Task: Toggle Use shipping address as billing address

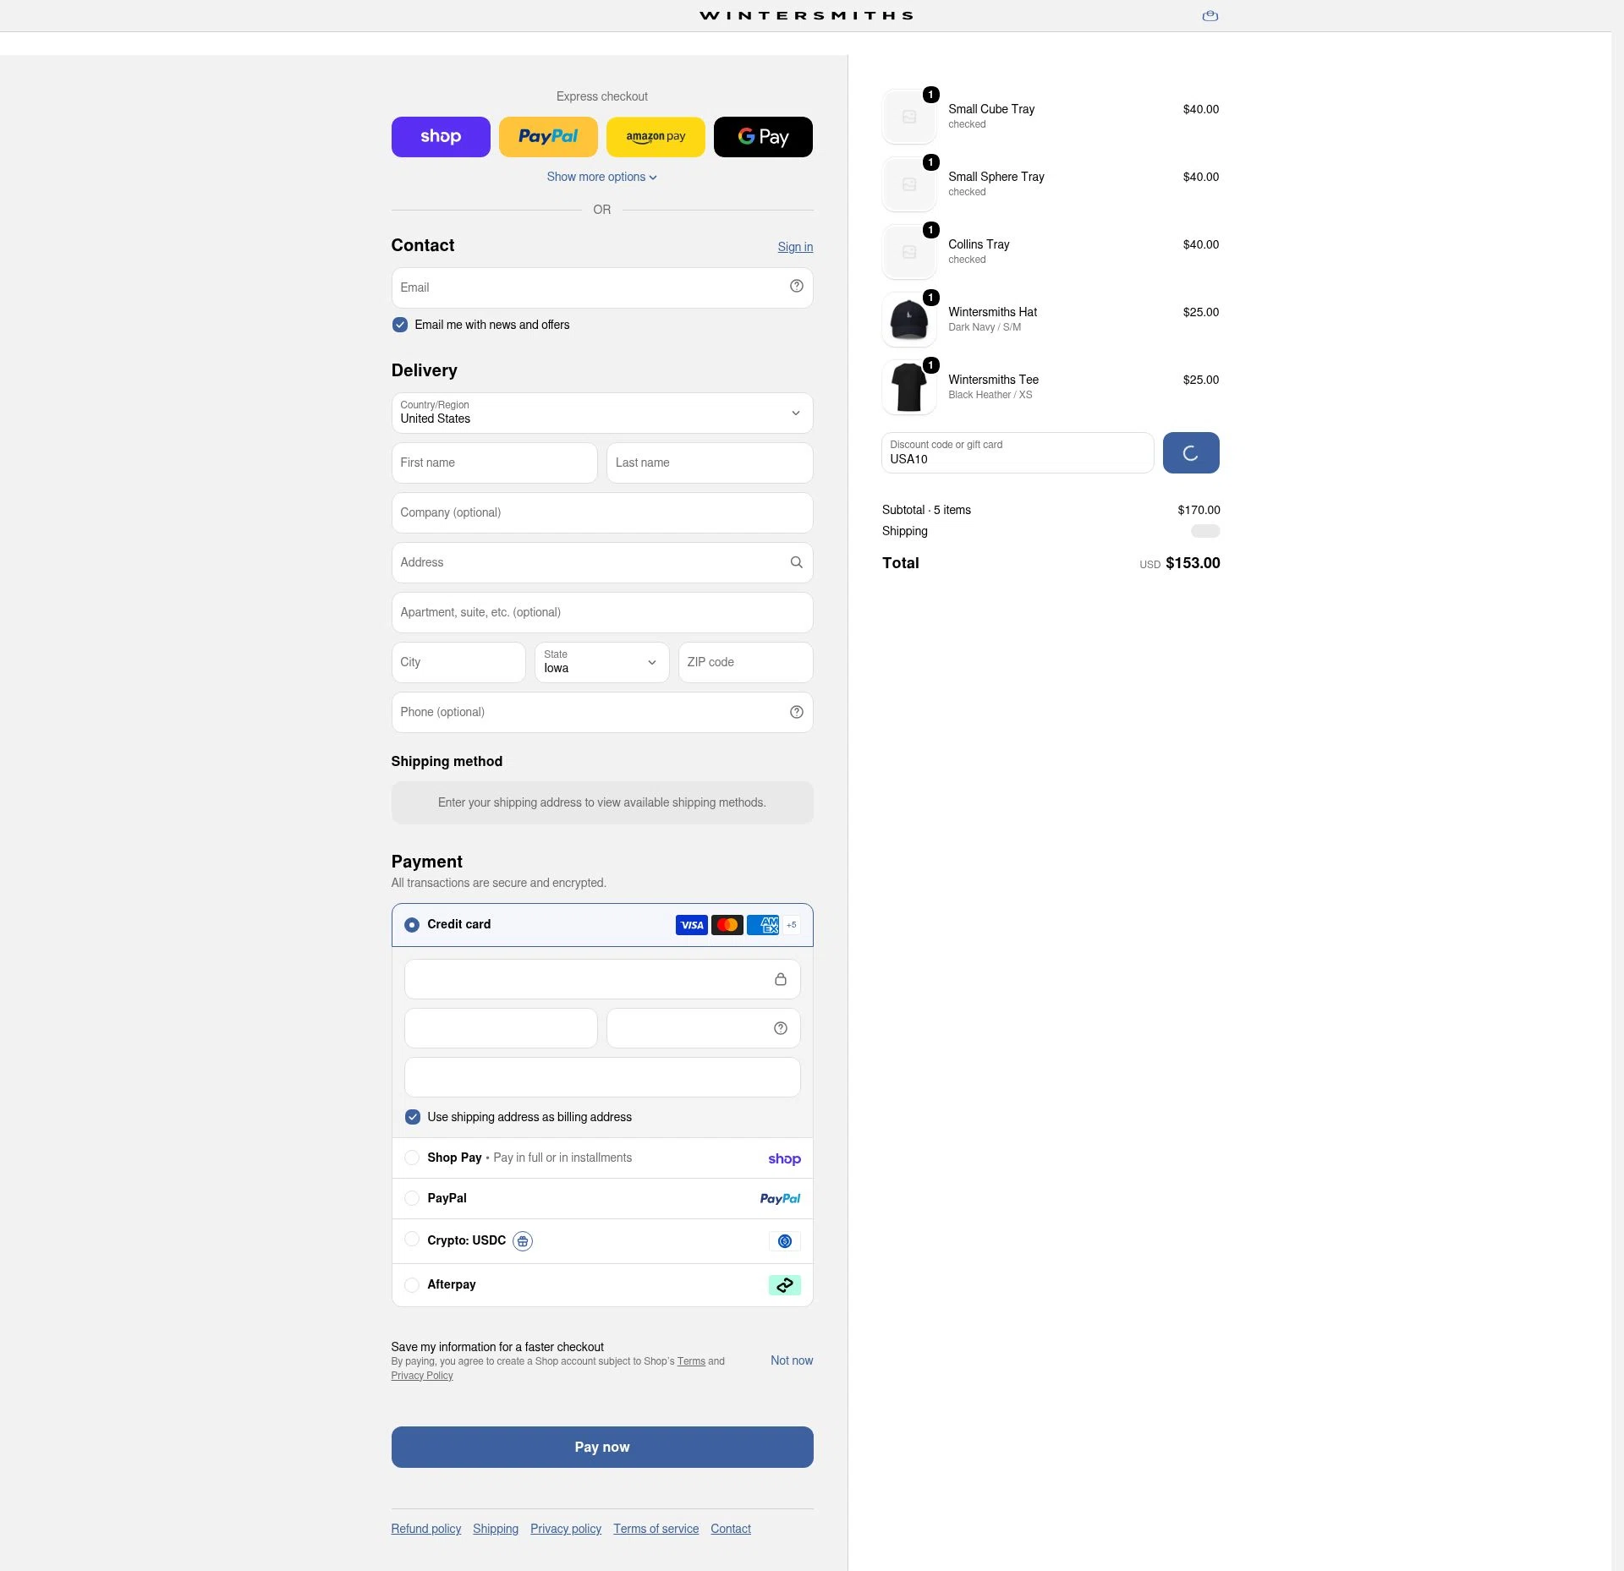Action: click(413, 1117)
